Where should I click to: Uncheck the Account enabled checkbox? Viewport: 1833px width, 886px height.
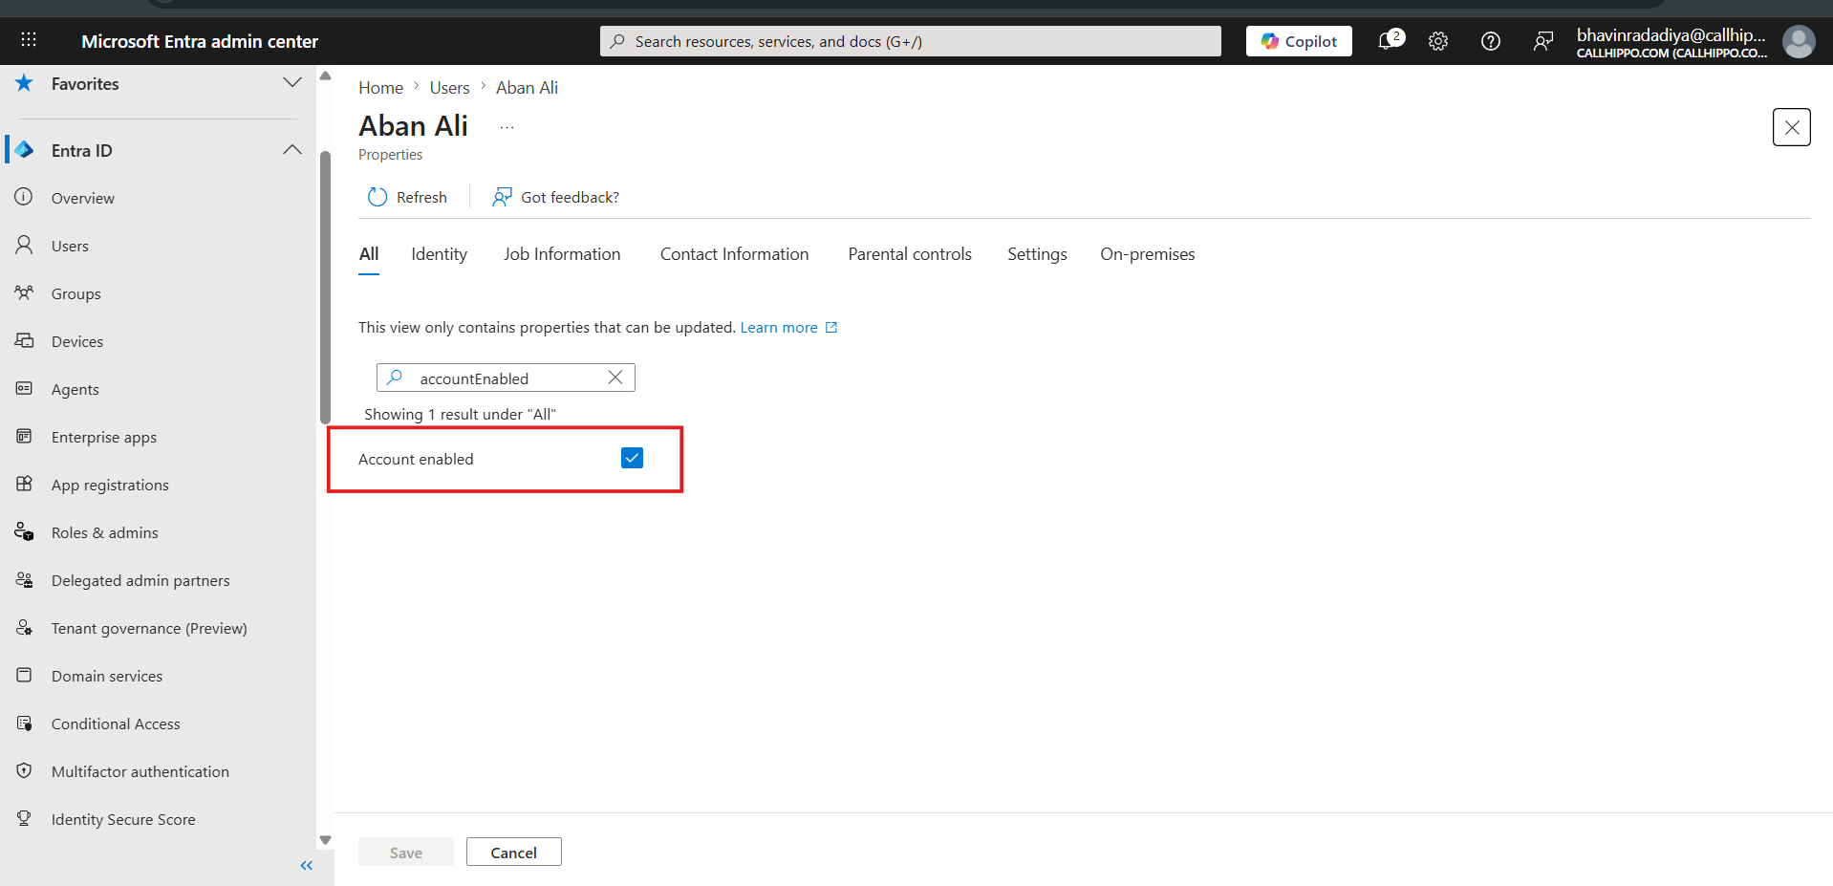pos(632,458)
